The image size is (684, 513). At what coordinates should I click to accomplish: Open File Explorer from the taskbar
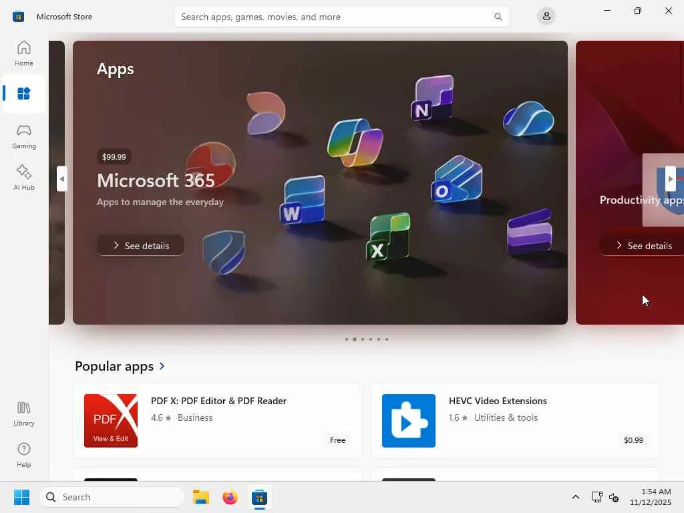click(x=201, y=497)
